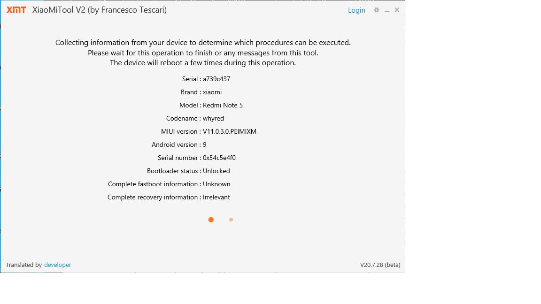The height and width of the screenshot is (304, 541).
Task: Click the Brand value xiaomi
Action: (212, 92)
